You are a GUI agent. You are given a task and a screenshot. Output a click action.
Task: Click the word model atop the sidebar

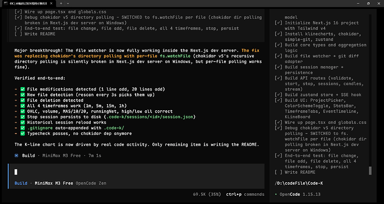pos(291,17)
